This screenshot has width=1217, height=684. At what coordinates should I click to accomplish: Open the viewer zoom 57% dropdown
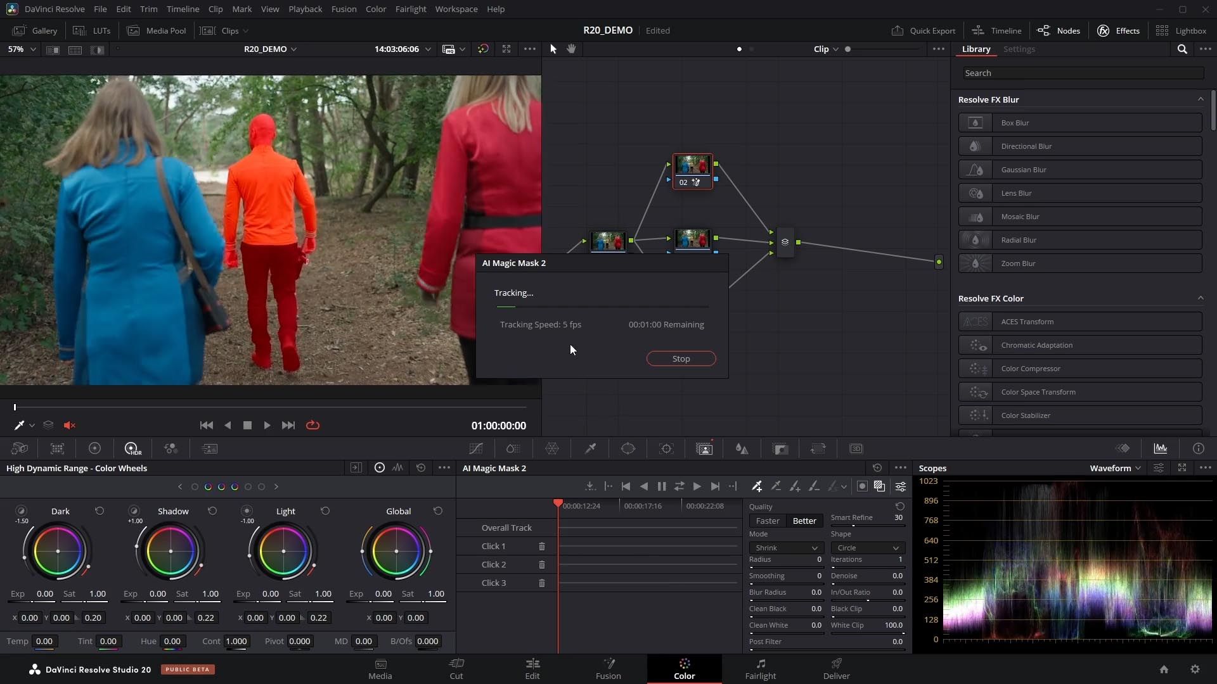click(x=22, y=49)
